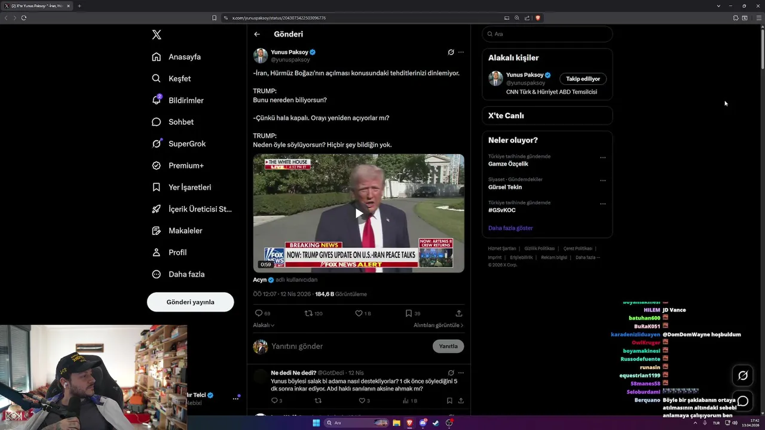Open Gamze Özçelik trend
Viewport: 765px width, 430px height.
pos(508,164)
